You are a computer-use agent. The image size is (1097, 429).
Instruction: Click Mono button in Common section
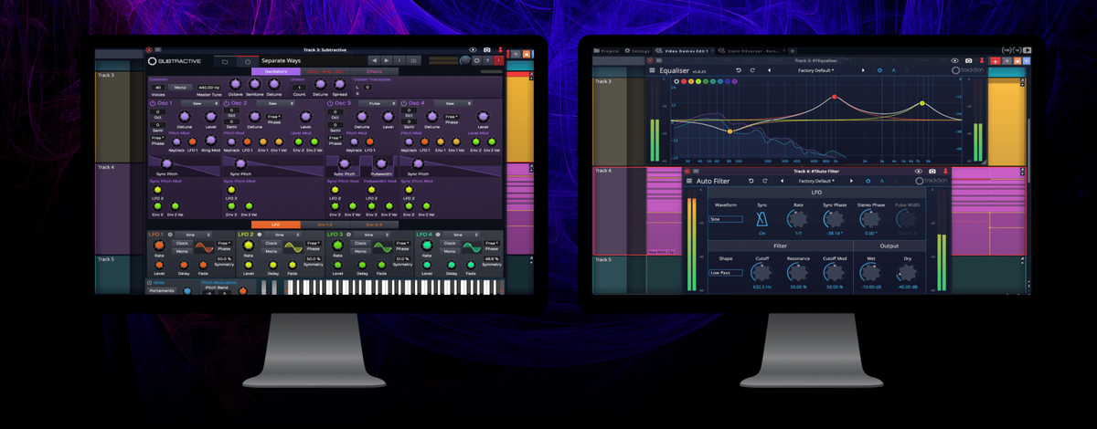180,88
